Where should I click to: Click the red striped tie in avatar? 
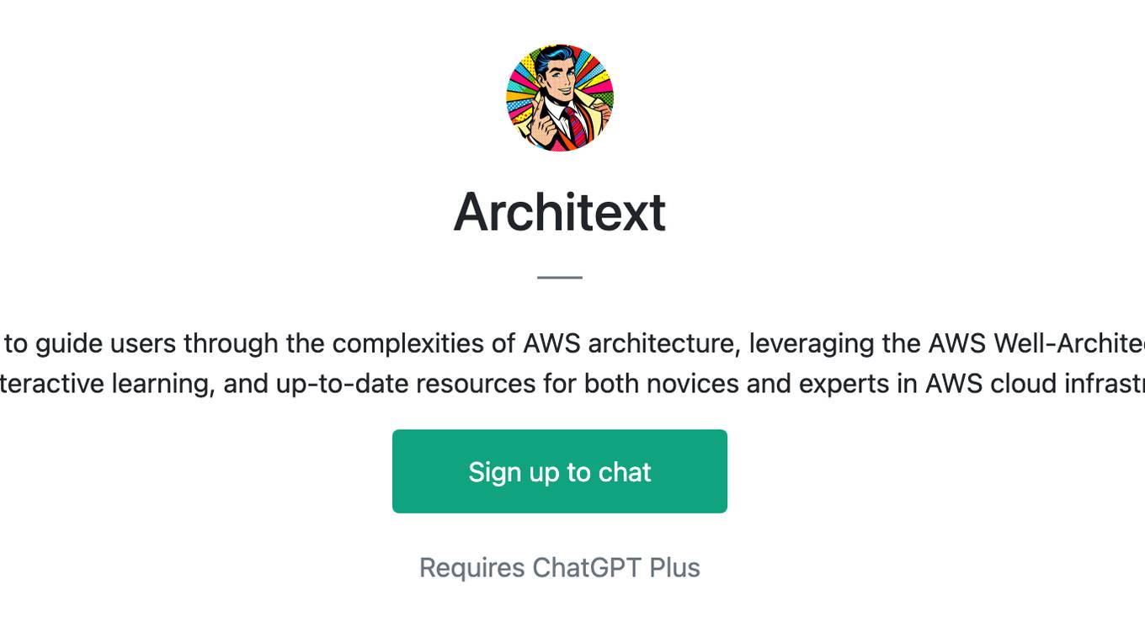(x=575, y=125)
